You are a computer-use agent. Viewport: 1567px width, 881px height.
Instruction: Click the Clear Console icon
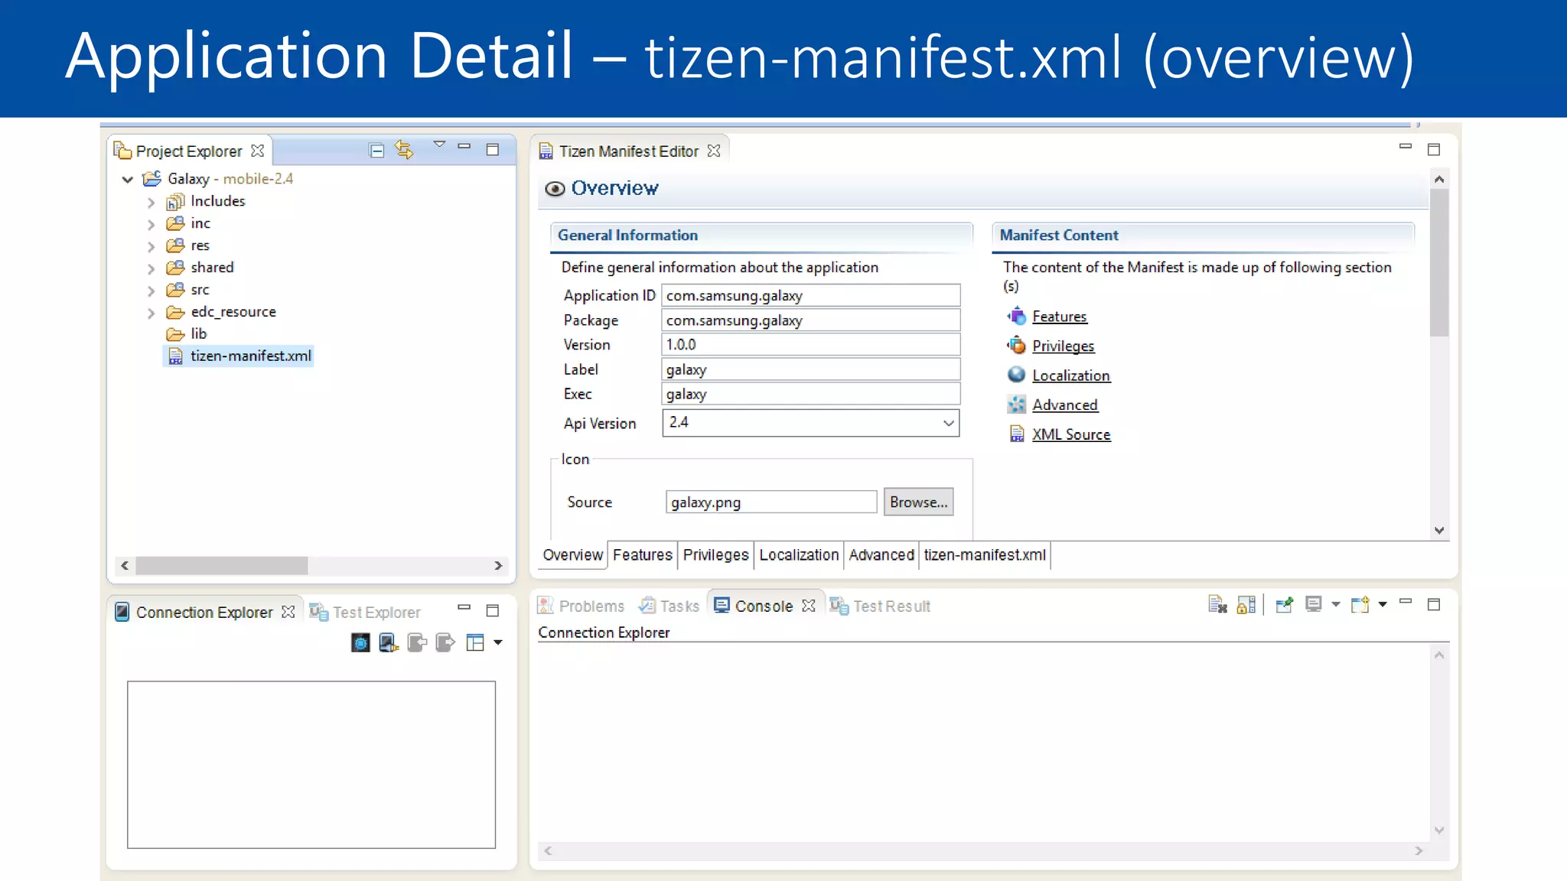(1217, 605)
